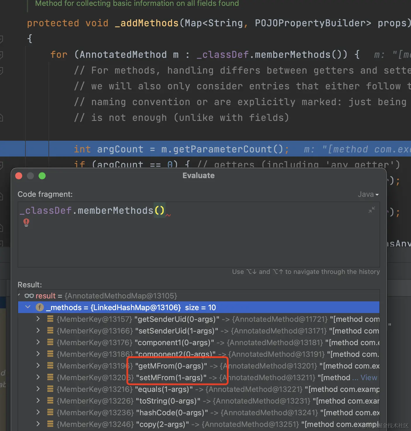
Task: Click the map entry icon for setMFrom
Action: 50,377
